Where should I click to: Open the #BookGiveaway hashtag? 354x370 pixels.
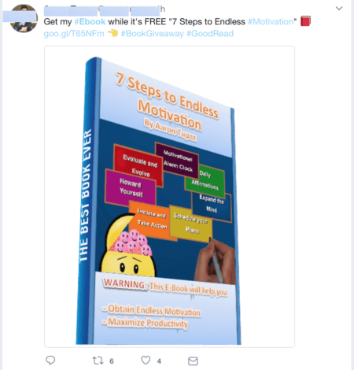click(x=153, y=34)
